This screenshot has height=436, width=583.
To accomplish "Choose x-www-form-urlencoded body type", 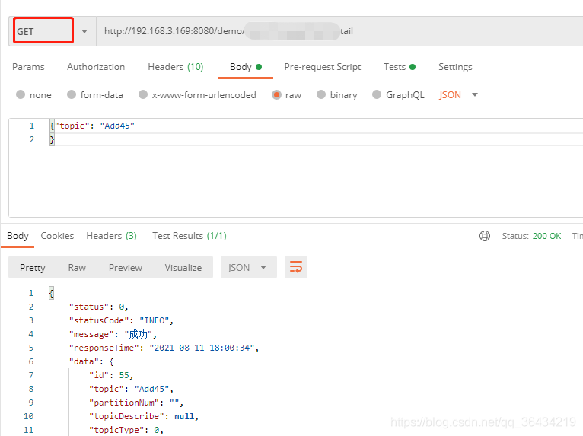I will (x=197, y=95).
